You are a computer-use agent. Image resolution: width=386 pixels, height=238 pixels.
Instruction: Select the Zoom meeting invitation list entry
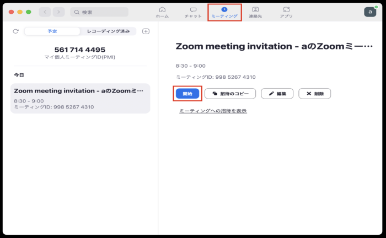[x=81, y=99]
